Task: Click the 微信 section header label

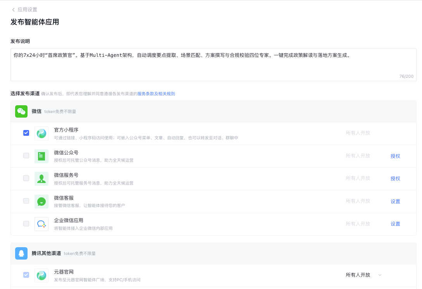Action: [36, 111]
